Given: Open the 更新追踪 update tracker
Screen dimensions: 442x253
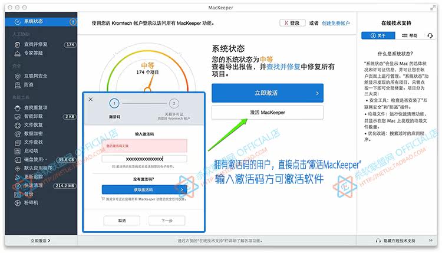Looking at the screenshot, I should [41, 177].
